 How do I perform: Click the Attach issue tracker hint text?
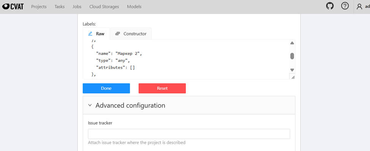tap(137, 143)
